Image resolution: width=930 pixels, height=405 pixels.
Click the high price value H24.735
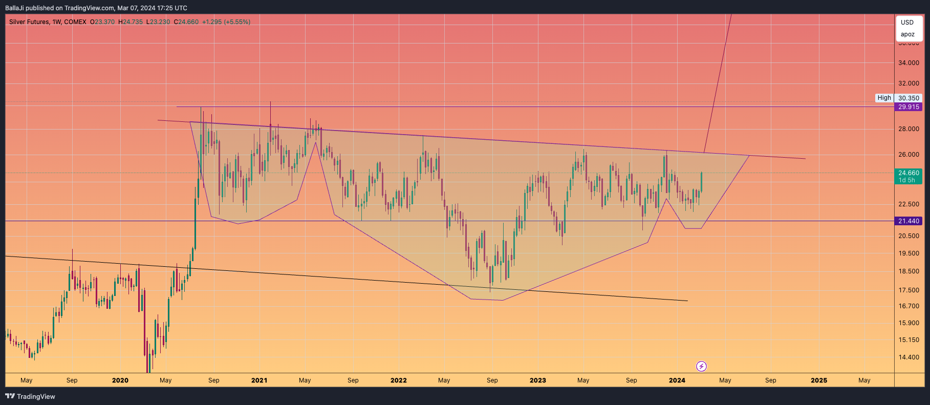point(131,22)
